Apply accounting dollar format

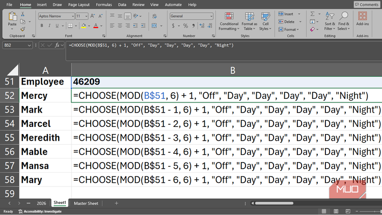[x=173, y=25]
